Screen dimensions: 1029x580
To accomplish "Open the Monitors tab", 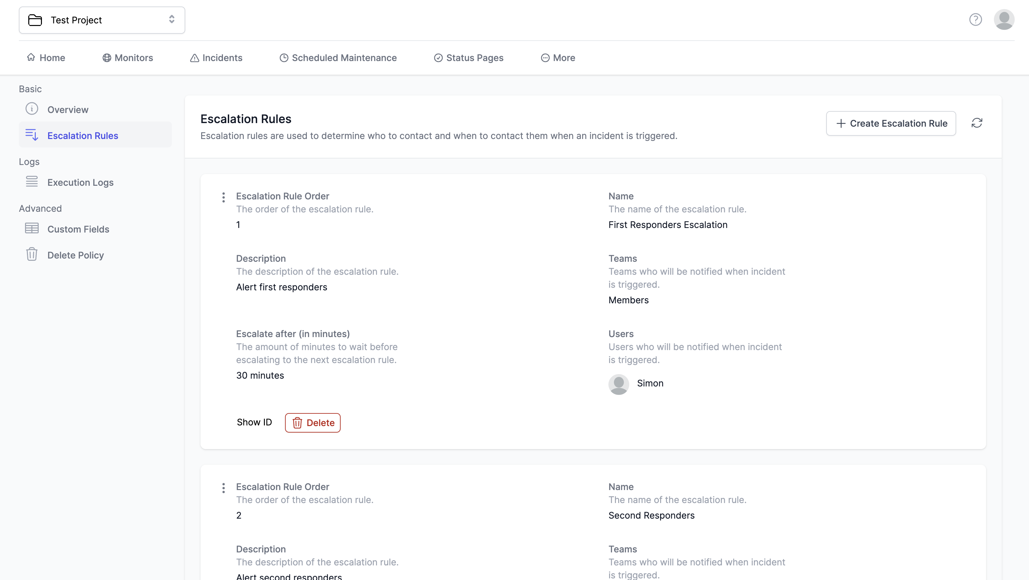I will point(128,58).
